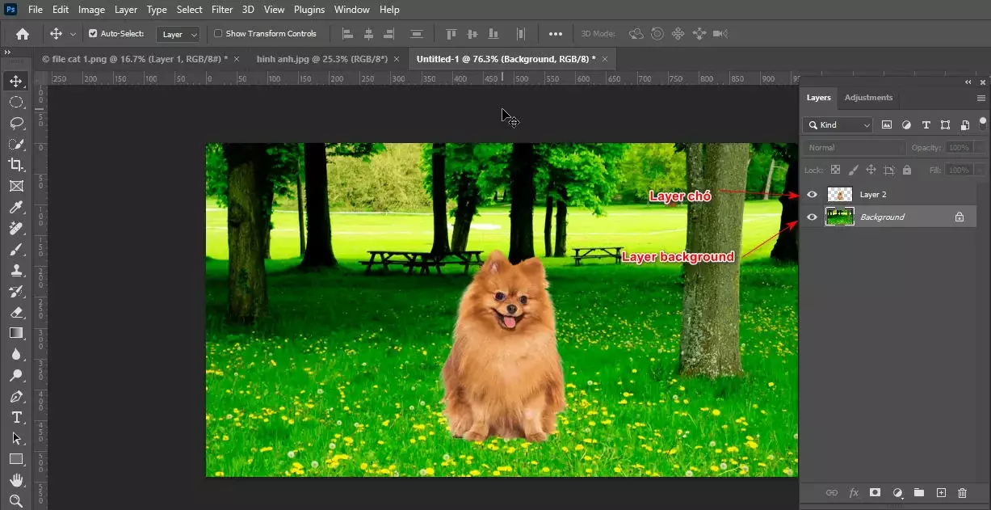Toggle visibility of Layer 2
The image size is (991, 510).
(x=812, y=194)
